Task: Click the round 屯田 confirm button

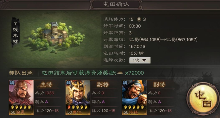Action: (203, 99)
